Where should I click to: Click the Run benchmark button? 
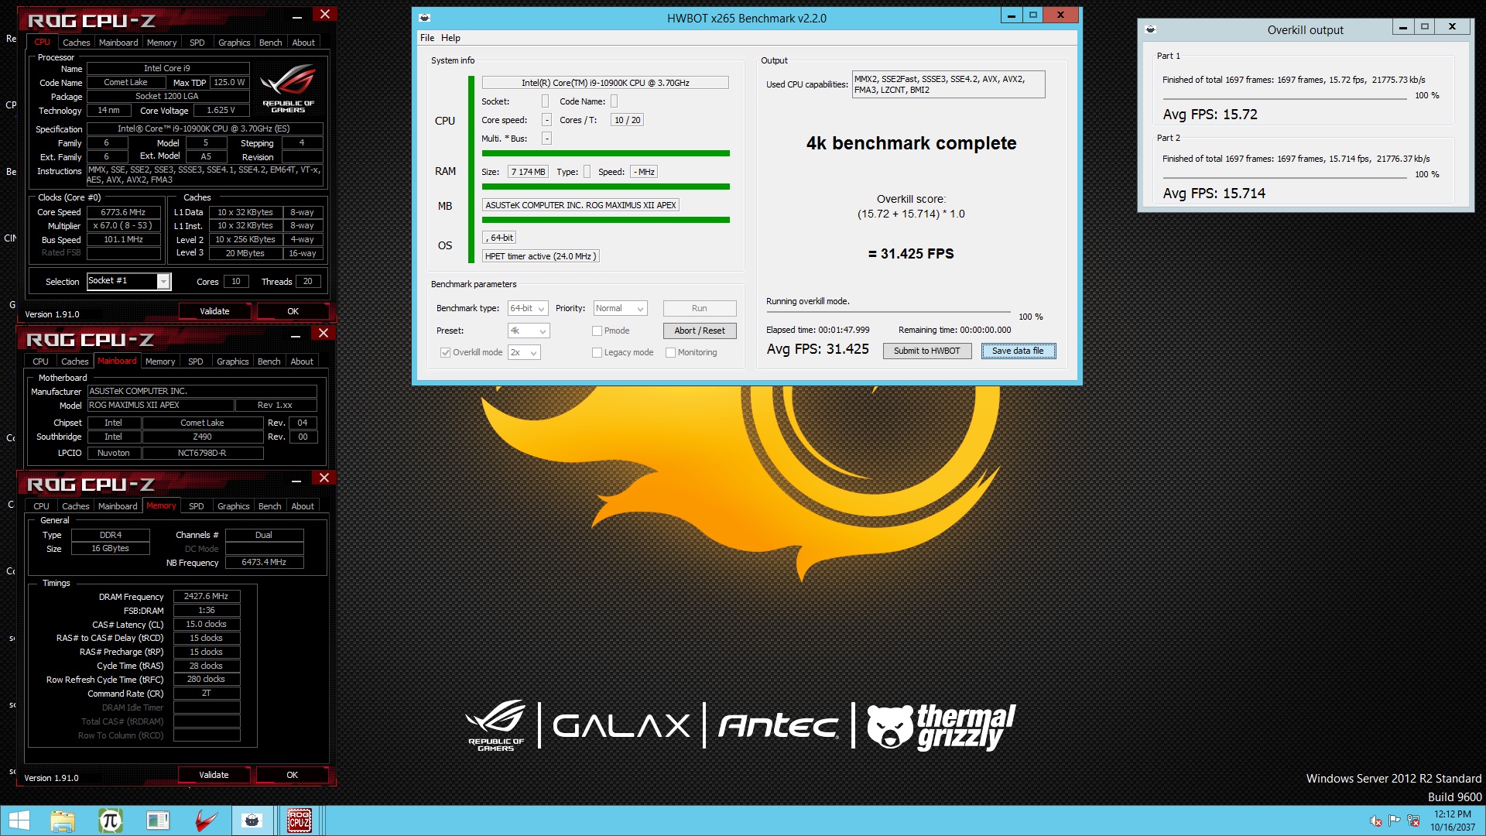coord(699,308)
